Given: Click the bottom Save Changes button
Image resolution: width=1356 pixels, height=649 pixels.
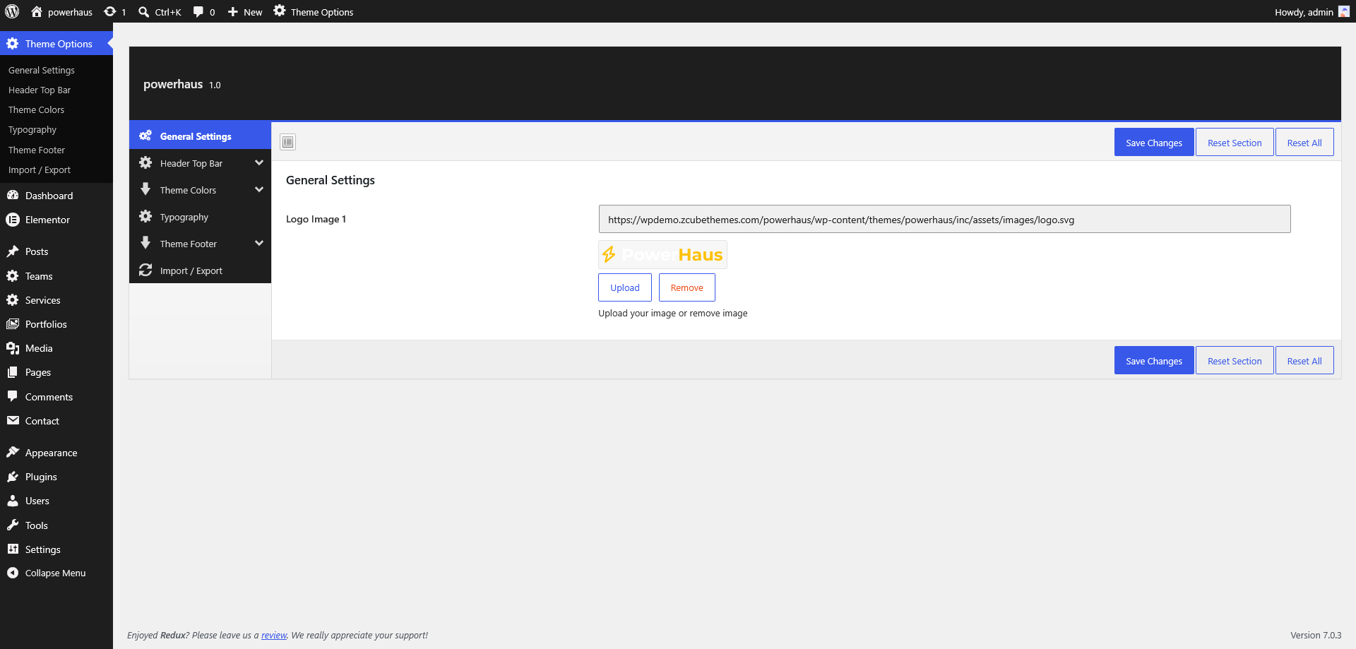Looking at the screenshot, I should 1154,360.
